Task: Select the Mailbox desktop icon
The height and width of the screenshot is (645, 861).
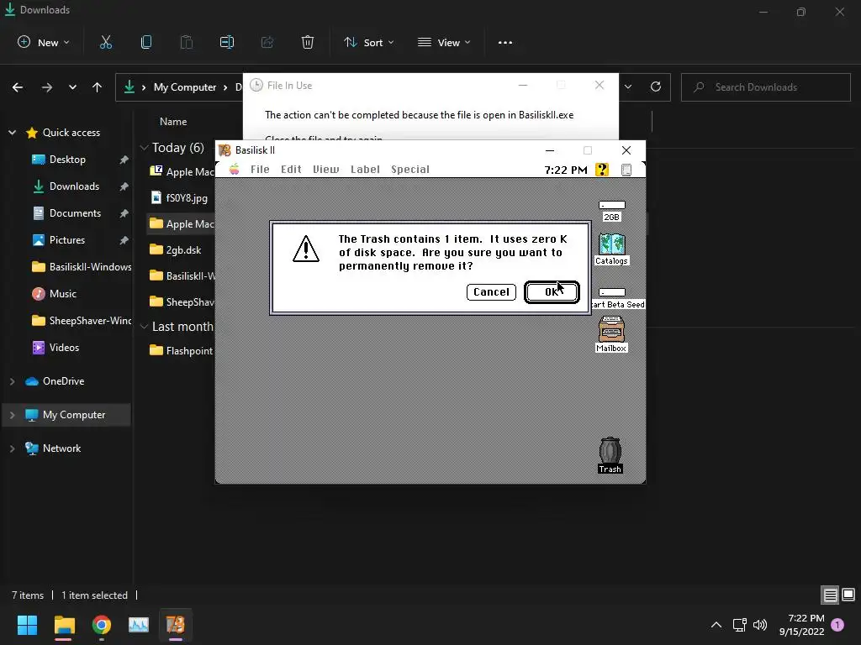Action: [611, 334]
